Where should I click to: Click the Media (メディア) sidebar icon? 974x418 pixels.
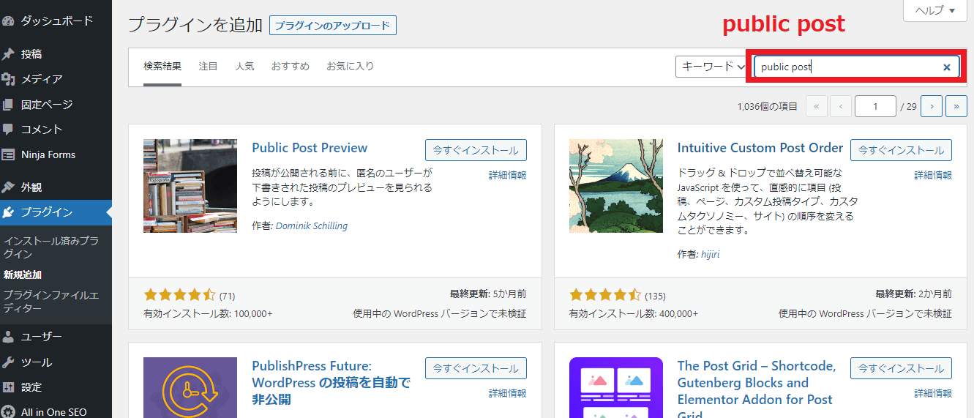coord(9,79)
